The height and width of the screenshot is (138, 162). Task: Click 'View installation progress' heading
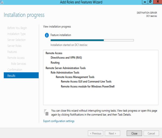click(57, 27)
